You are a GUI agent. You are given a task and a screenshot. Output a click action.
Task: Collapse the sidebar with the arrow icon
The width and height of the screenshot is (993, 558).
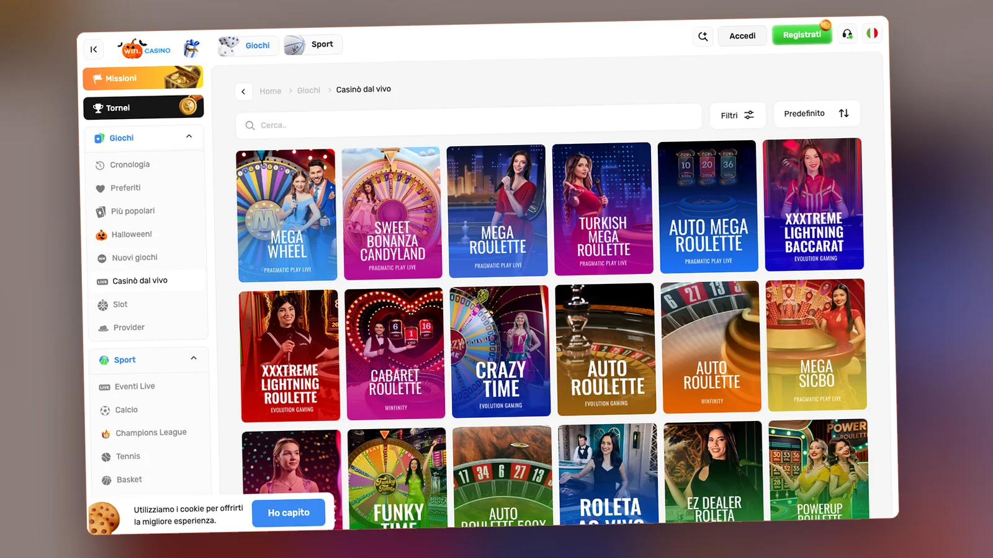[94, 50]
